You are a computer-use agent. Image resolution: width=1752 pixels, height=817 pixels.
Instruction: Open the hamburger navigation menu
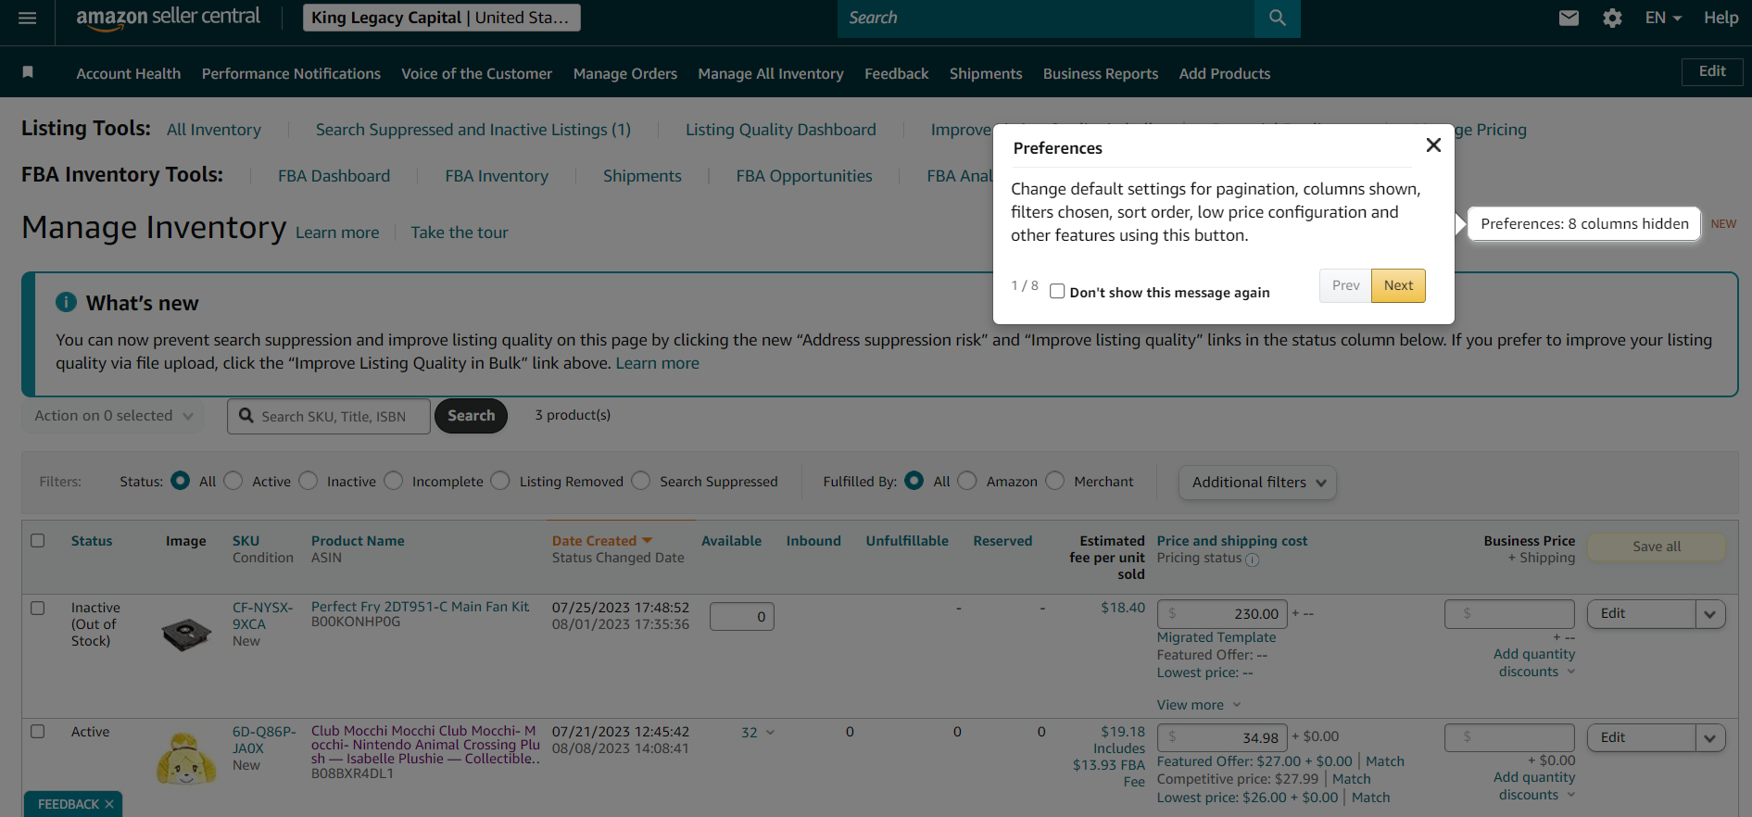point(28,19)
